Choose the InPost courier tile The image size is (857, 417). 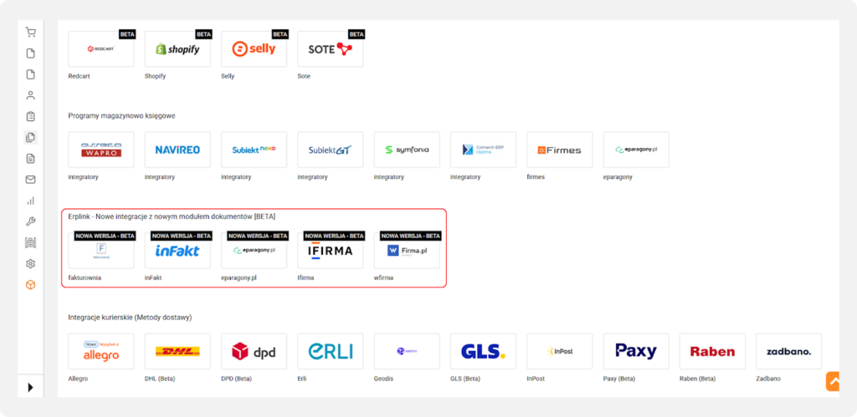560,352
